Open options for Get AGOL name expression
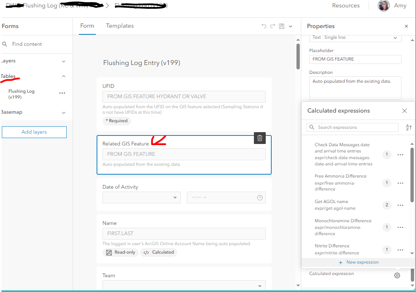This screenshot has height=292, width=416. click(400, 205)
